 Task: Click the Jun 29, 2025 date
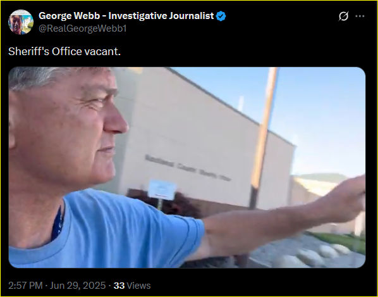tap(78, 286)
